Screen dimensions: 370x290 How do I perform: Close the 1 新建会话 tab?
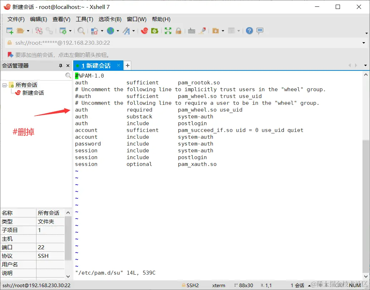(118, 65)
